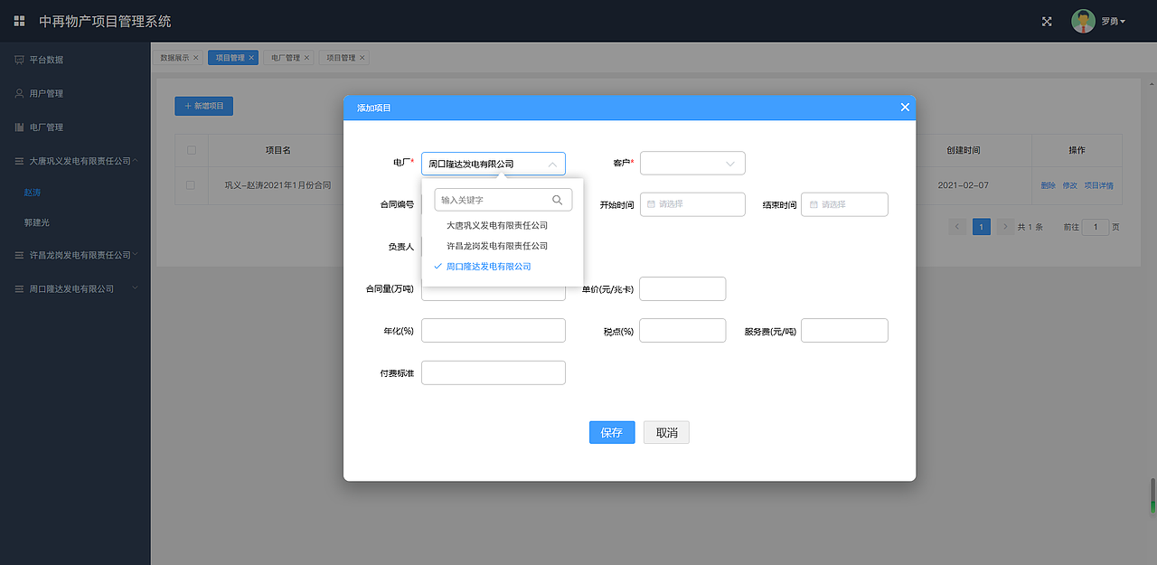Click the 修改 link in the table row
Viewport: 1157px width, 565px height.
[x=1069, y=185]
